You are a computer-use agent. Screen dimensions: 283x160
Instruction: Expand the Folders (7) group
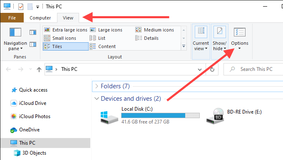(97, 86)
